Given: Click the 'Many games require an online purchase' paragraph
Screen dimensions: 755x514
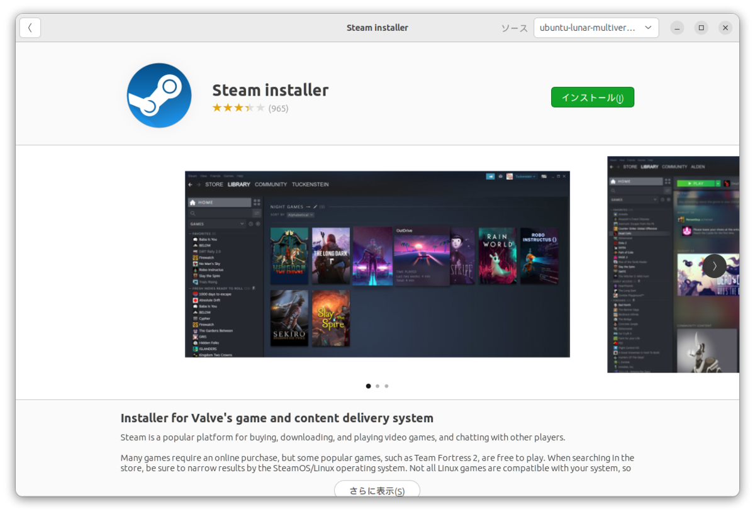Looking at the screenshot, I should pyautogui.click(x=377, y=463).
